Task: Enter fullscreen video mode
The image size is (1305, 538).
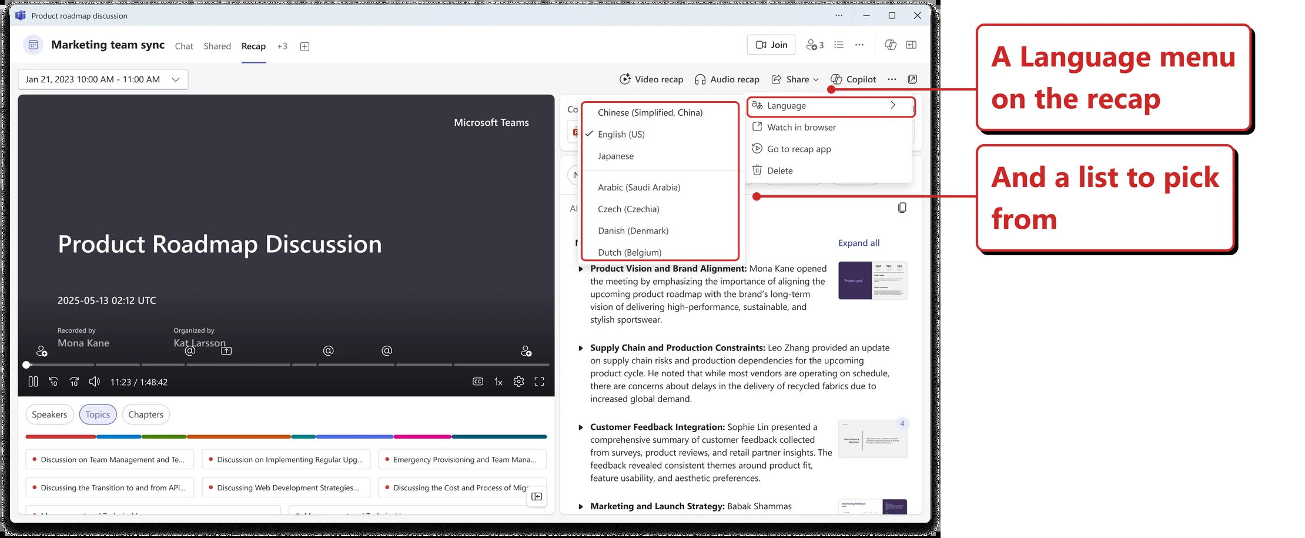Action: pyautogui.click(x=539, y=382)
